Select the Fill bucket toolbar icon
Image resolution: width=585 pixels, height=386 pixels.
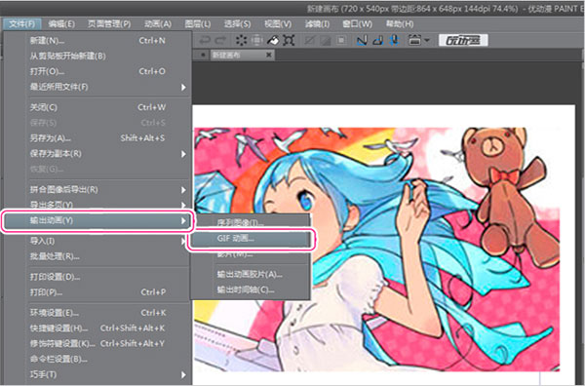coord(273,40)
